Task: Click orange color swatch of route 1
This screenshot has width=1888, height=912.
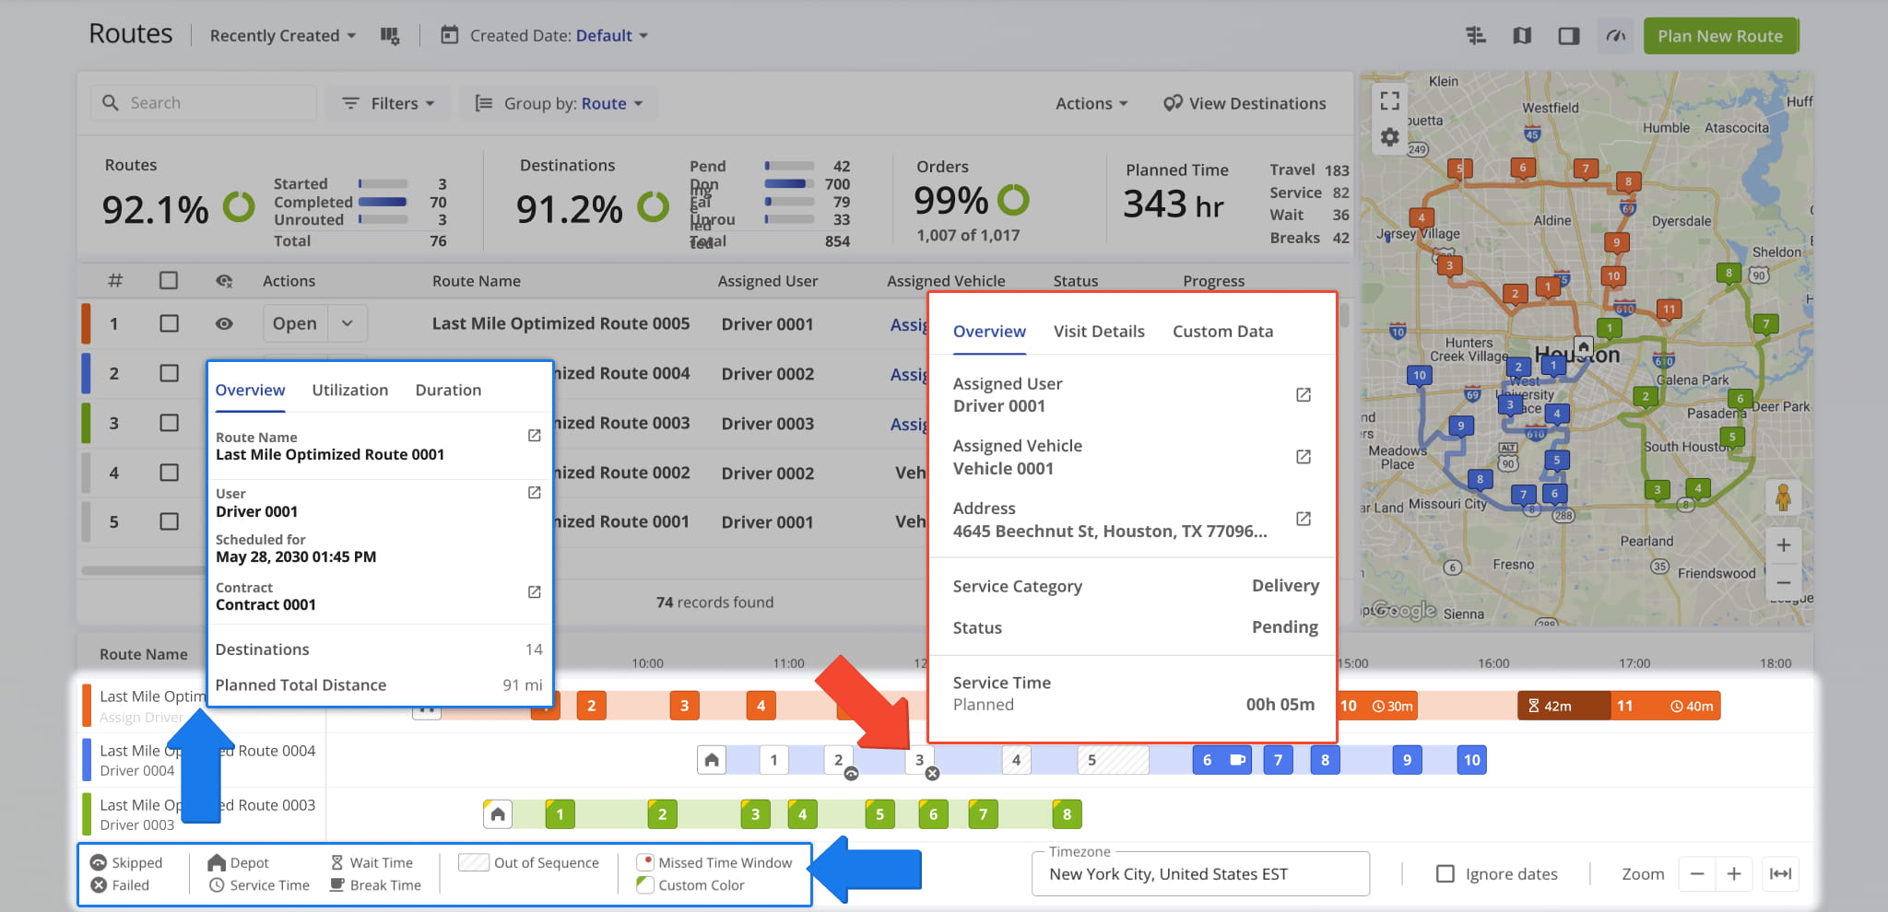Action: 87,323
